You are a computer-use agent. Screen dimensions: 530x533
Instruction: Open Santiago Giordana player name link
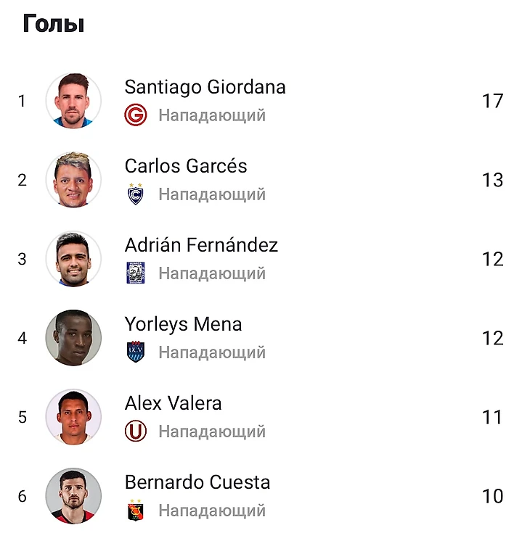click(x=205, y=87)
